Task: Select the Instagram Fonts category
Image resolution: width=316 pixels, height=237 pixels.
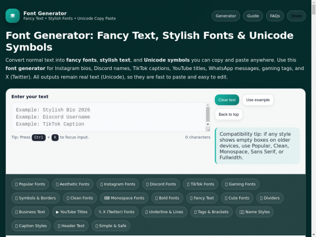Action: [x=117, y=184]
